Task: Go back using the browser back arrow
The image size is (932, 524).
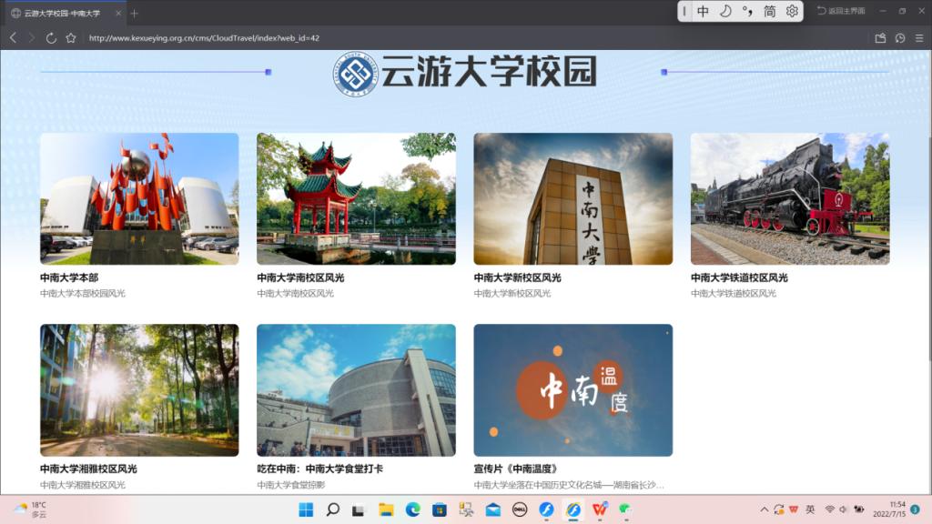Action: coord(13,37)
